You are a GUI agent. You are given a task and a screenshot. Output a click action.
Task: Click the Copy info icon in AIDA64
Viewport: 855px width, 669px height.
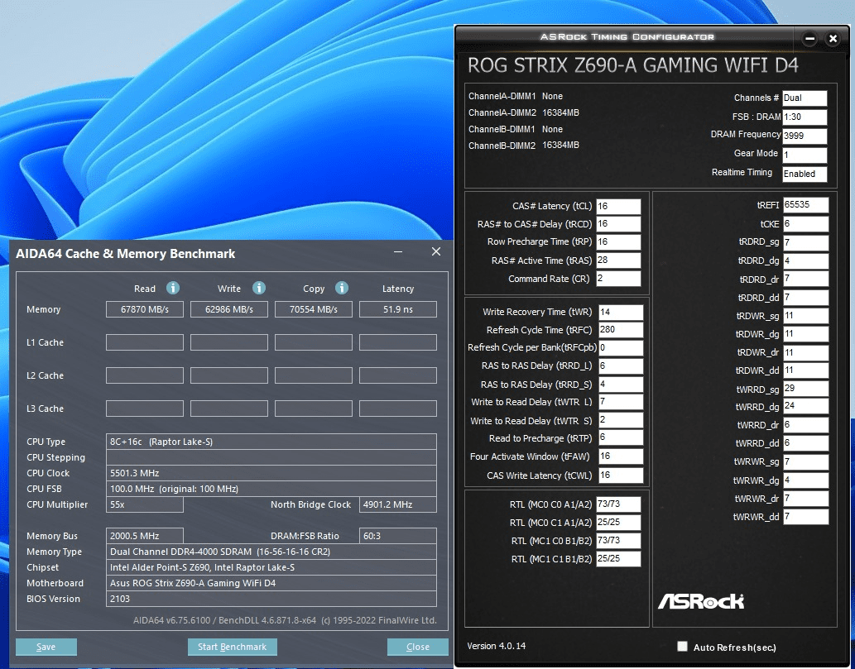point(342,288)
